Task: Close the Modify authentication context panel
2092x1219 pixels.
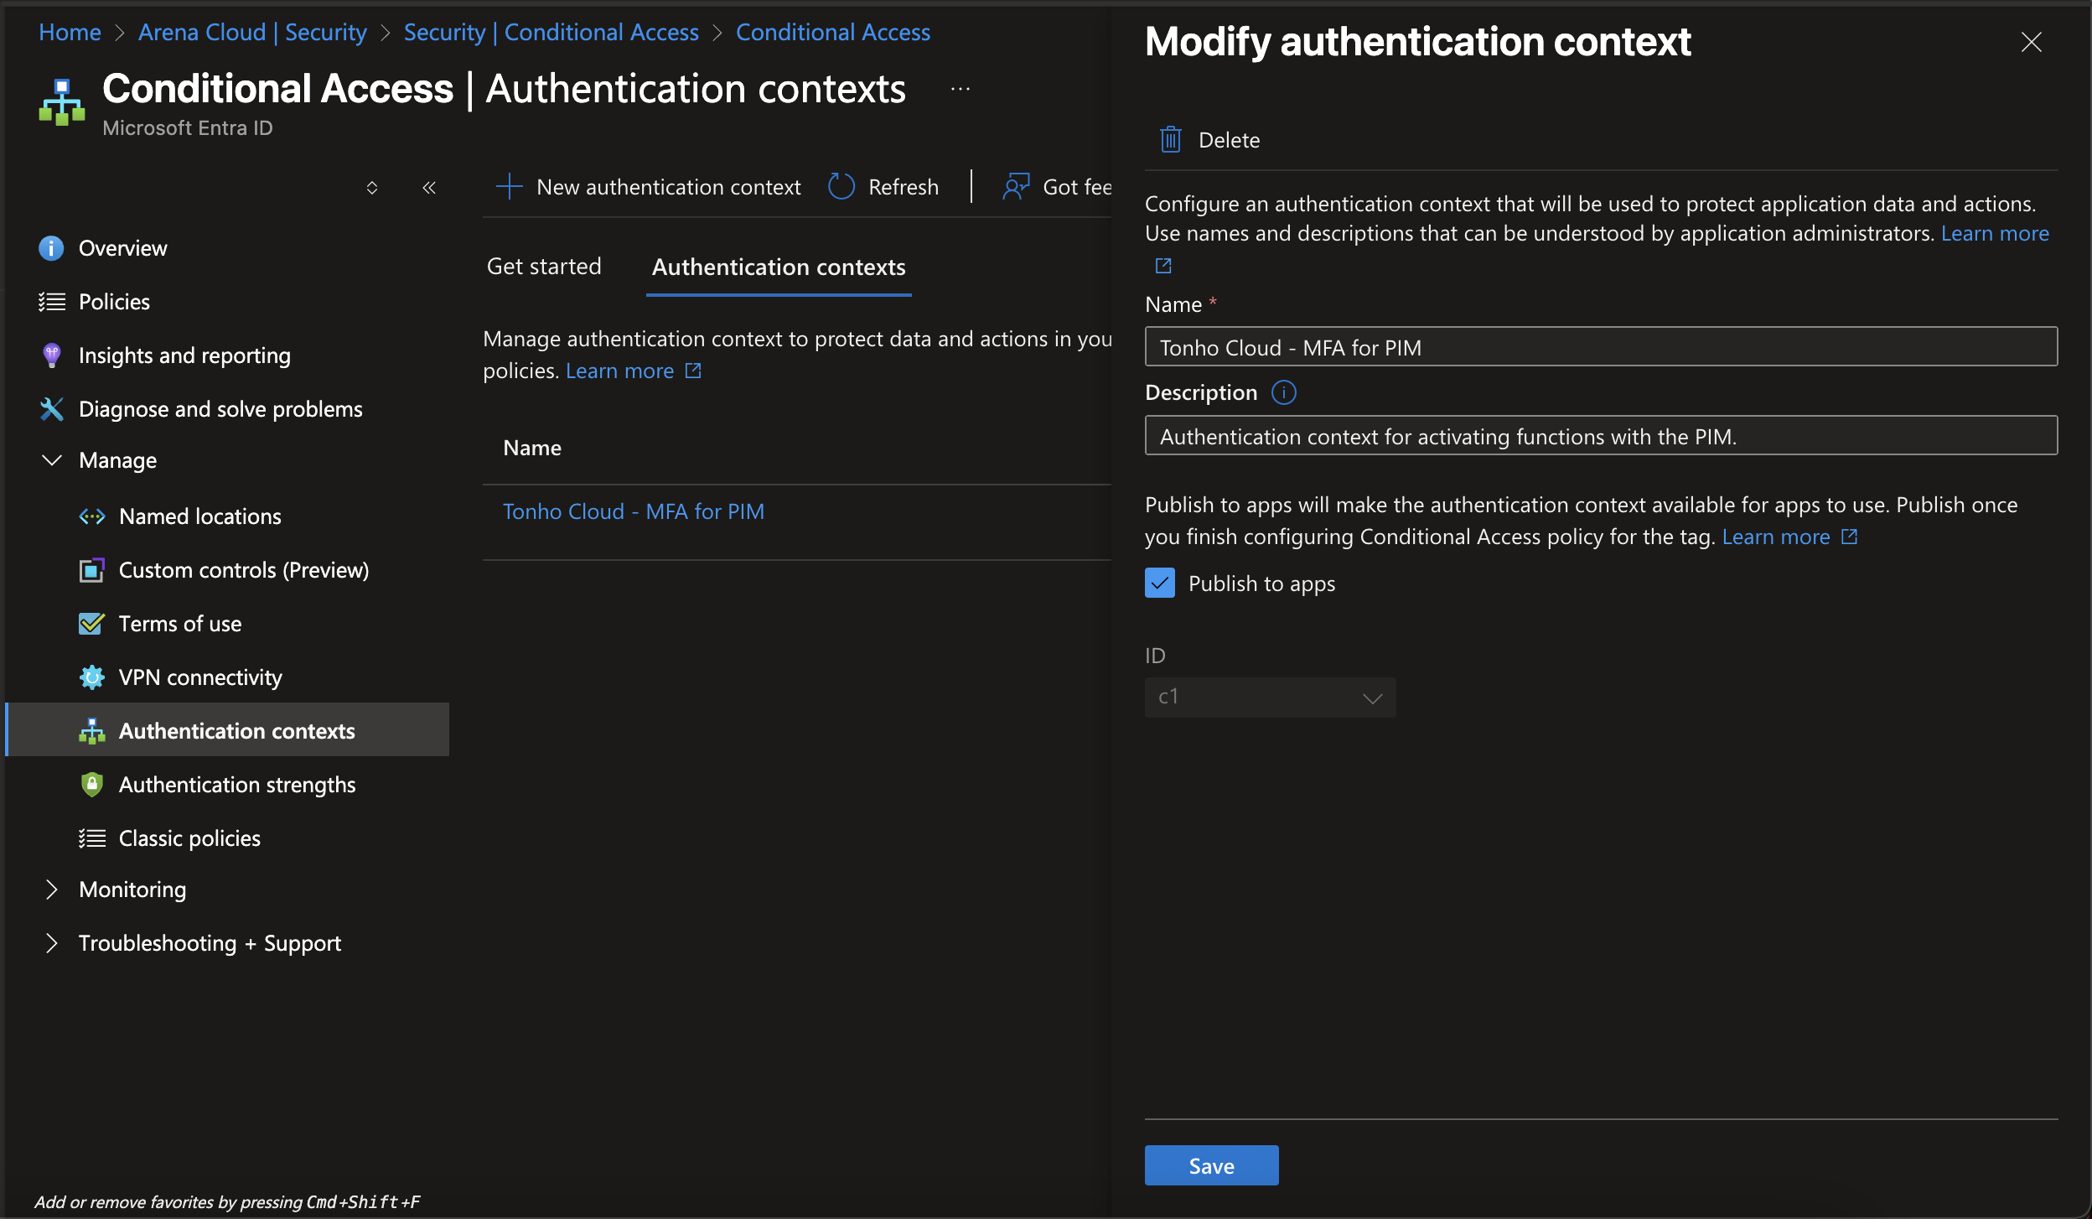Action: pos(2031,42)
